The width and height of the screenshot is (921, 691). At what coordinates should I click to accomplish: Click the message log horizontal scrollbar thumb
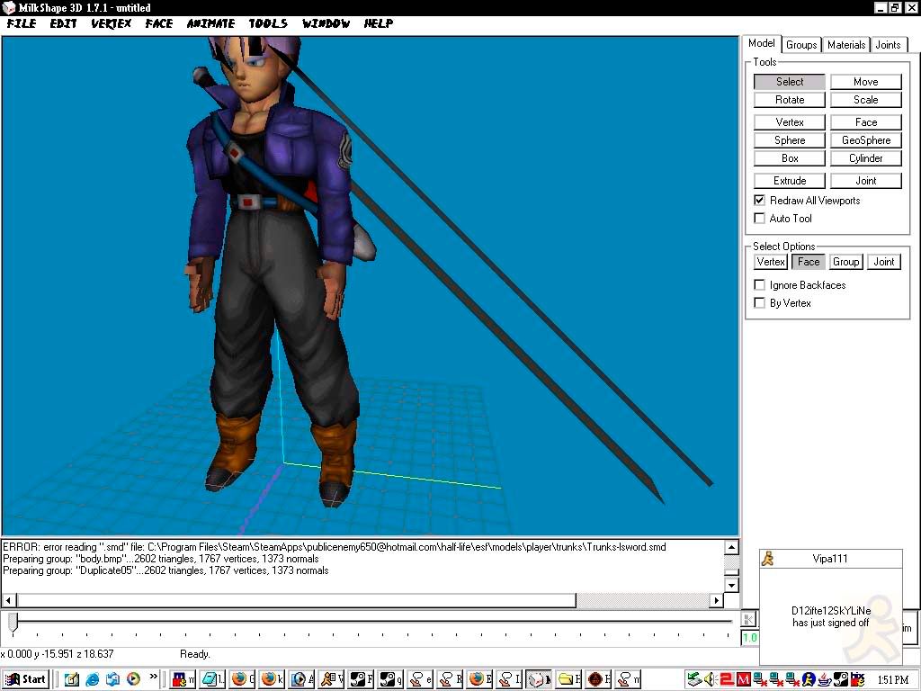(296, 600)
